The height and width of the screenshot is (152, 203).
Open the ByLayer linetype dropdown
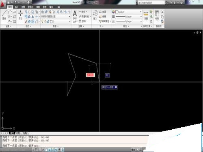click(x=128, y=21)
